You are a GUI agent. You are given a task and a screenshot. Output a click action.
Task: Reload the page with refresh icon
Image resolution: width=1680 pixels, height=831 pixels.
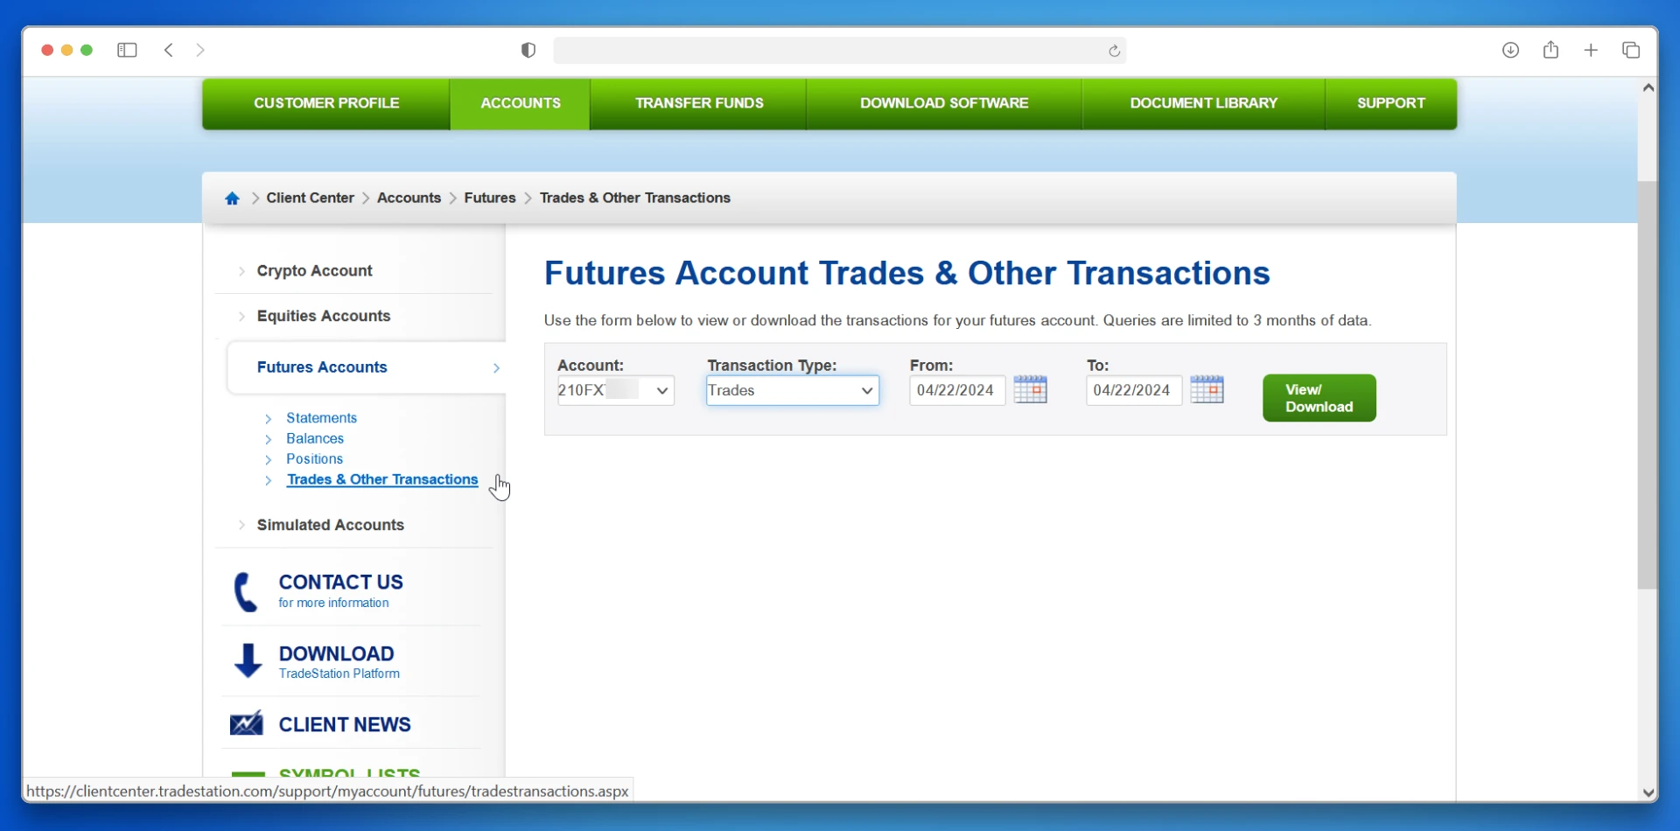1114,51
